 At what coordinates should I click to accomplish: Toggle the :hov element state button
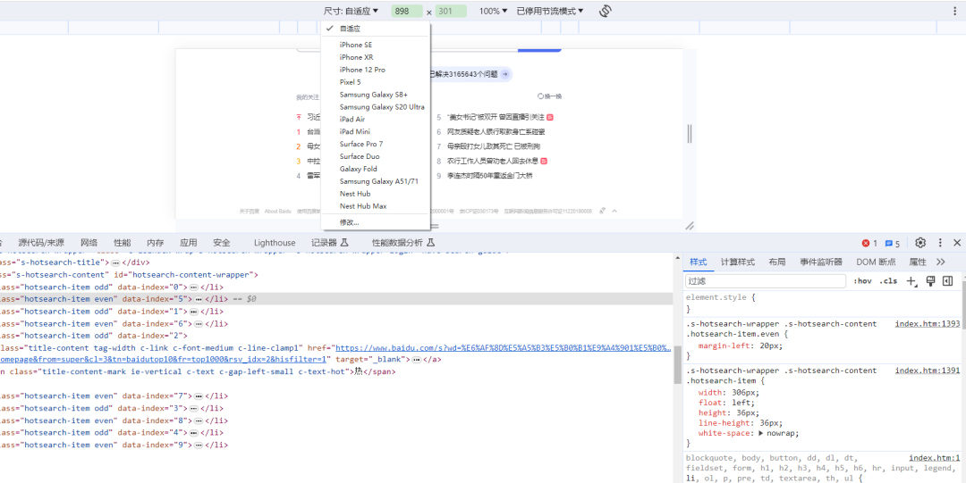point(862,281)
